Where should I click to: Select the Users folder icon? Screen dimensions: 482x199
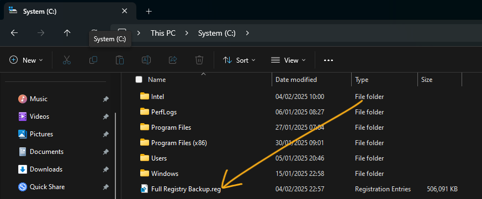tap(145, 158)
